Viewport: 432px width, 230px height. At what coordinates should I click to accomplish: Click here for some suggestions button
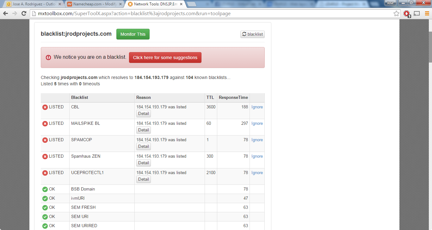[x=165, y=57]
